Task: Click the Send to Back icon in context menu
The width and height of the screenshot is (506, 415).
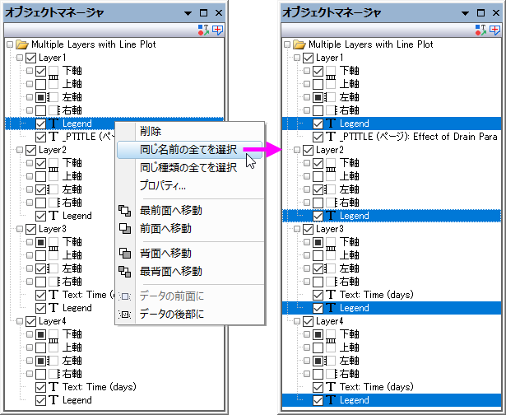Action: click(x=124, y=271)
